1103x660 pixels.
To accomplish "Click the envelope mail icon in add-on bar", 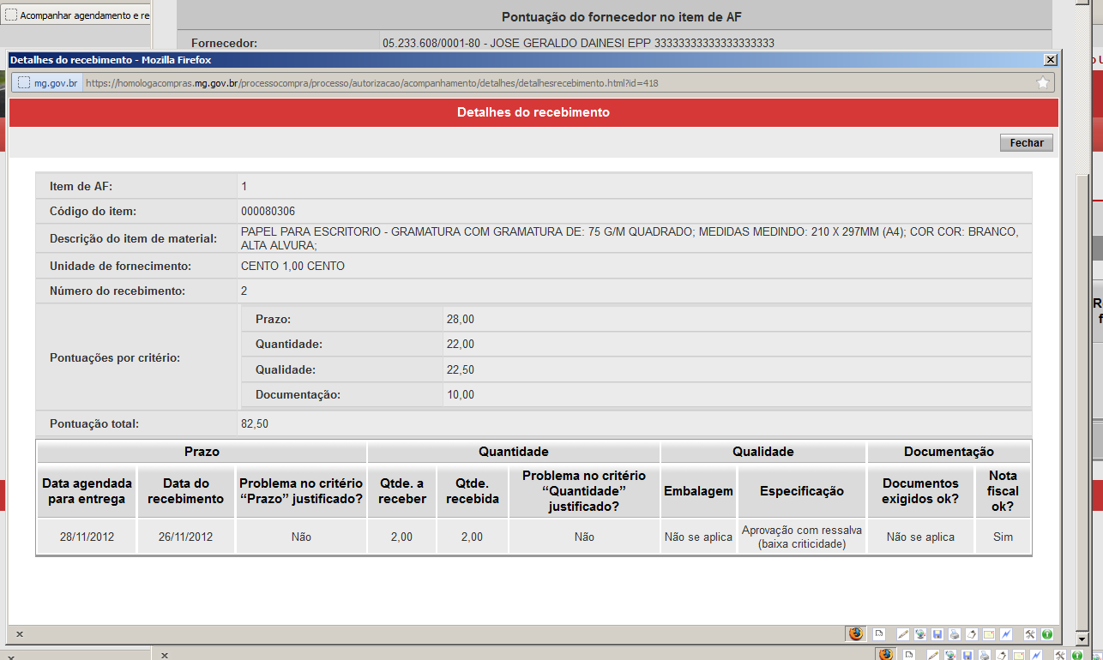I will 989,634.
